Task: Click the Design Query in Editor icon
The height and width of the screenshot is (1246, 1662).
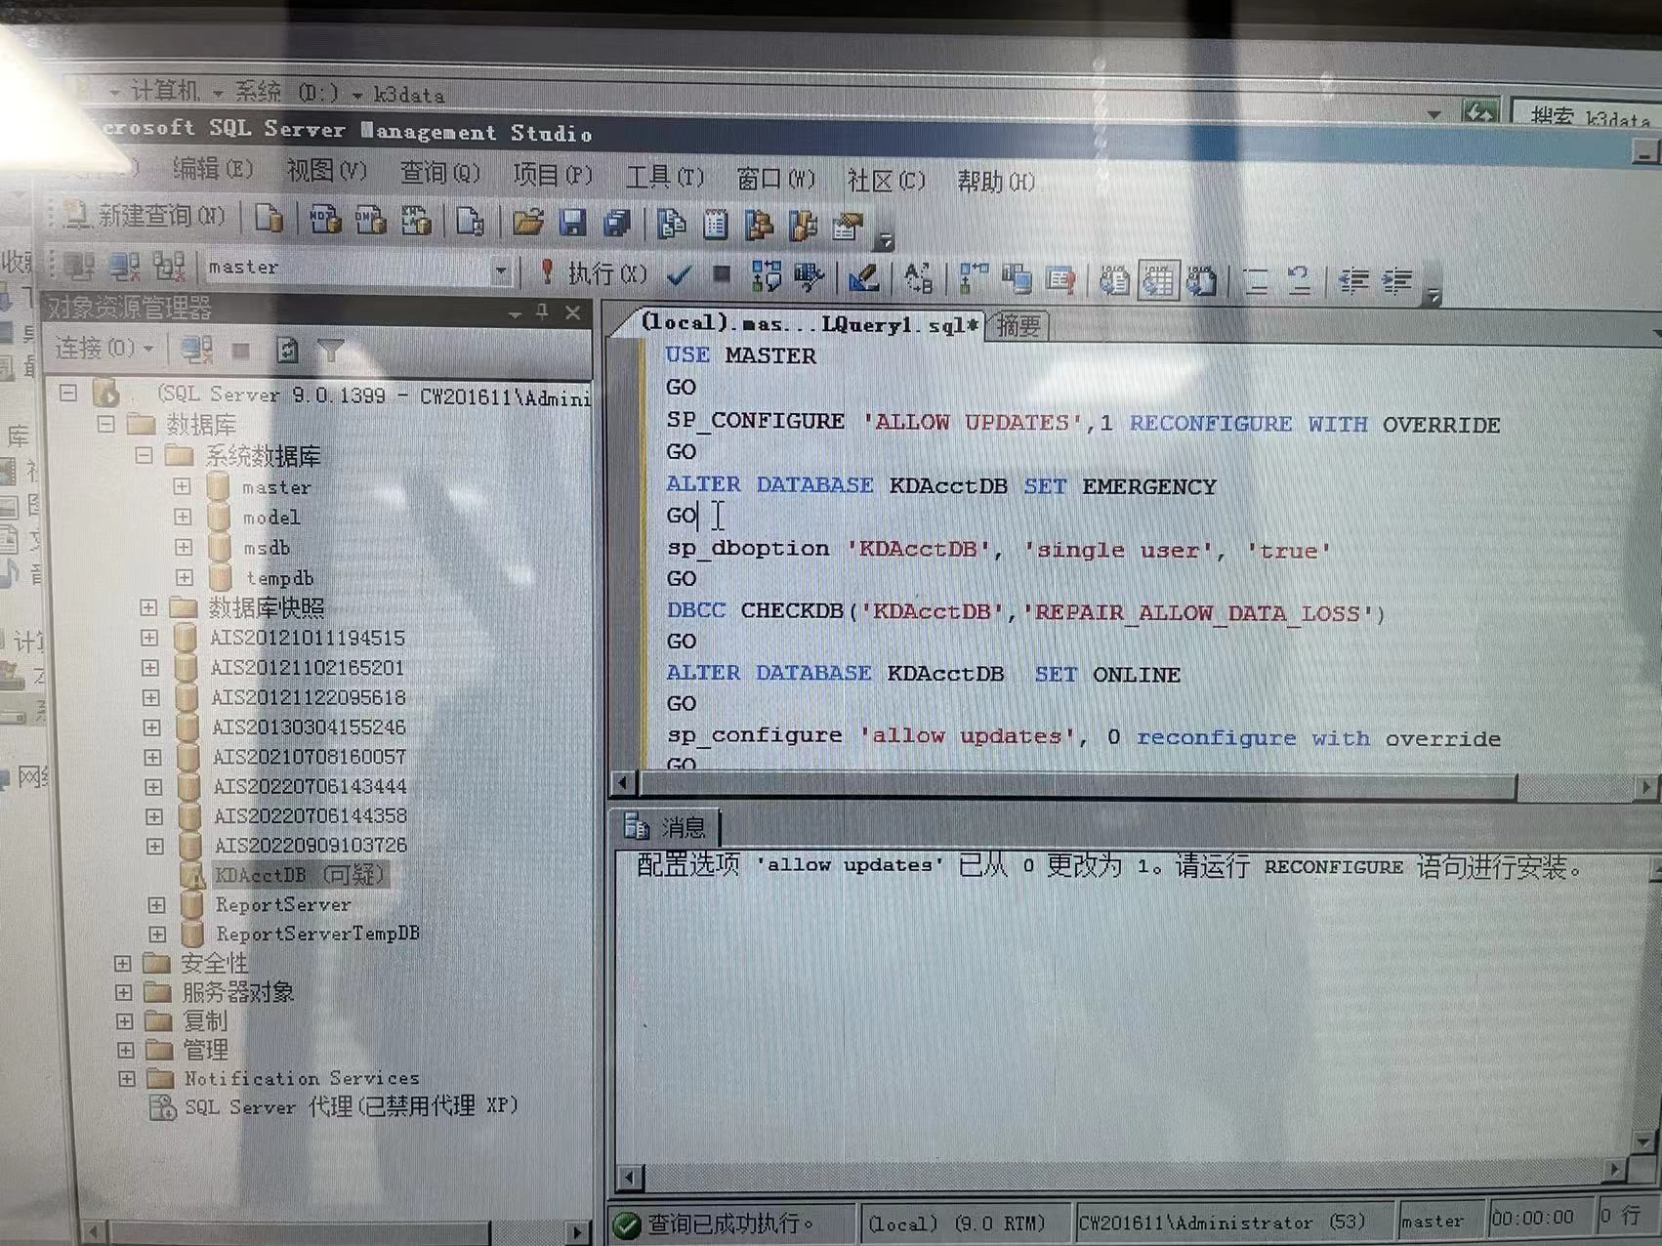Action: click(862, 279)
